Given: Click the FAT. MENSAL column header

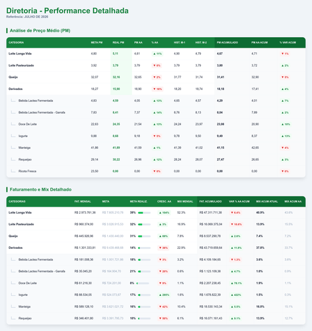Looking at the screenshot, I should [x=83, y=201].
